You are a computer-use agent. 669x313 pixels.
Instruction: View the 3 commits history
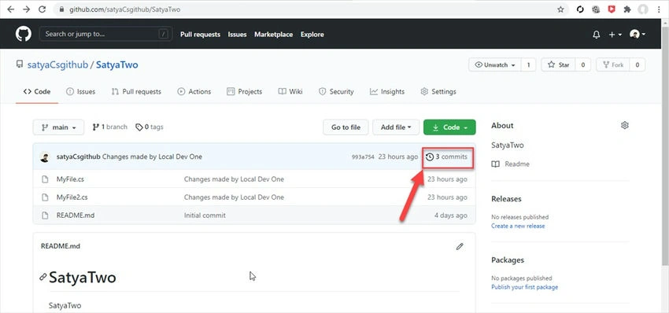(x=447, y=157)
